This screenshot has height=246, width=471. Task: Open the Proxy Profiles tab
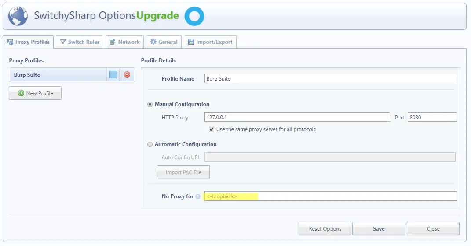pos(28,42)
